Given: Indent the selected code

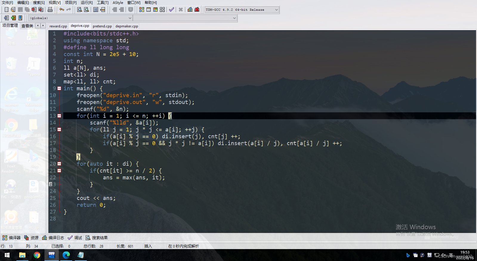Looking at the screenshot, I should 121,10.
